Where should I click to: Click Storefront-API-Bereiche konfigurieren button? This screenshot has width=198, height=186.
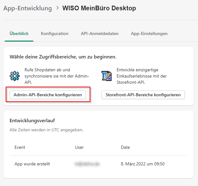[x=143, y=95]
